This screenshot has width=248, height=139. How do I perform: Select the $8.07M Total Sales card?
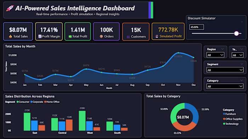18,32
